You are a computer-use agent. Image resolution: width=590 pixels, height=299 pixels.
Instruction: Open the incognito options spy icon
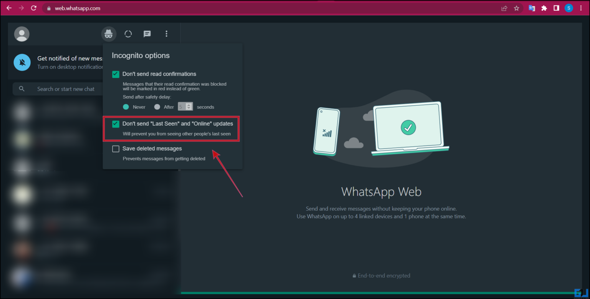point(109,34)
